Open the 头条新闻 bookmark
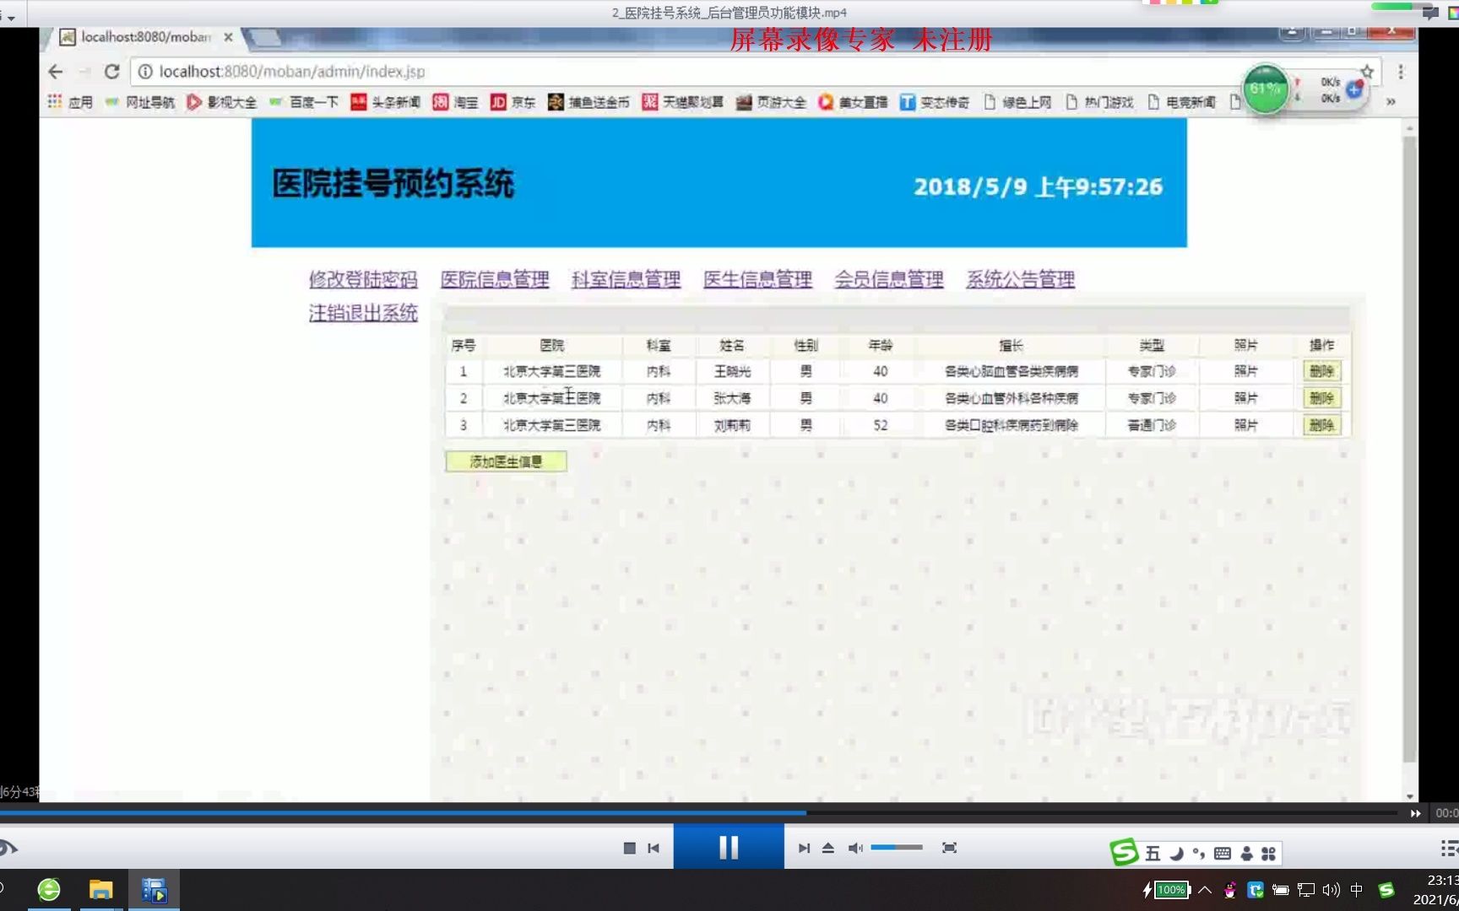The width and height of the screenshot is (1459, 911). click(385, 102)
